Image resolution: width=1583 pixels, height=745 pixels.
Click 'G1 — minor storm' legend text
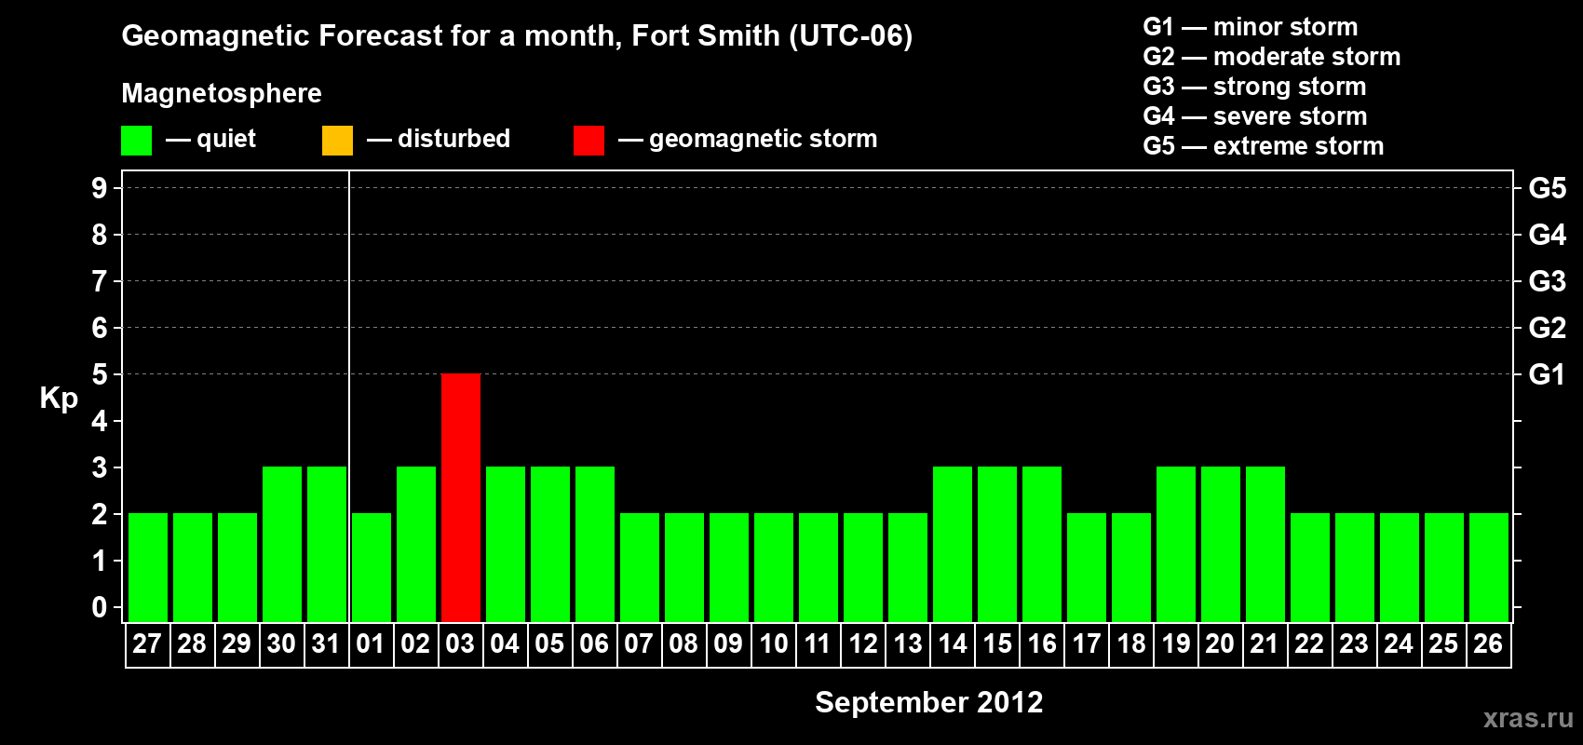(x=1250, y=27)
